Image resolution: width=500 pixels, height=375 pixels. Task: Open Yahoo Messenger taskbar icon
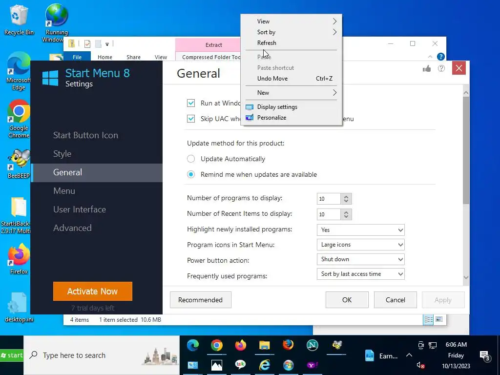[x=312, y=365]
